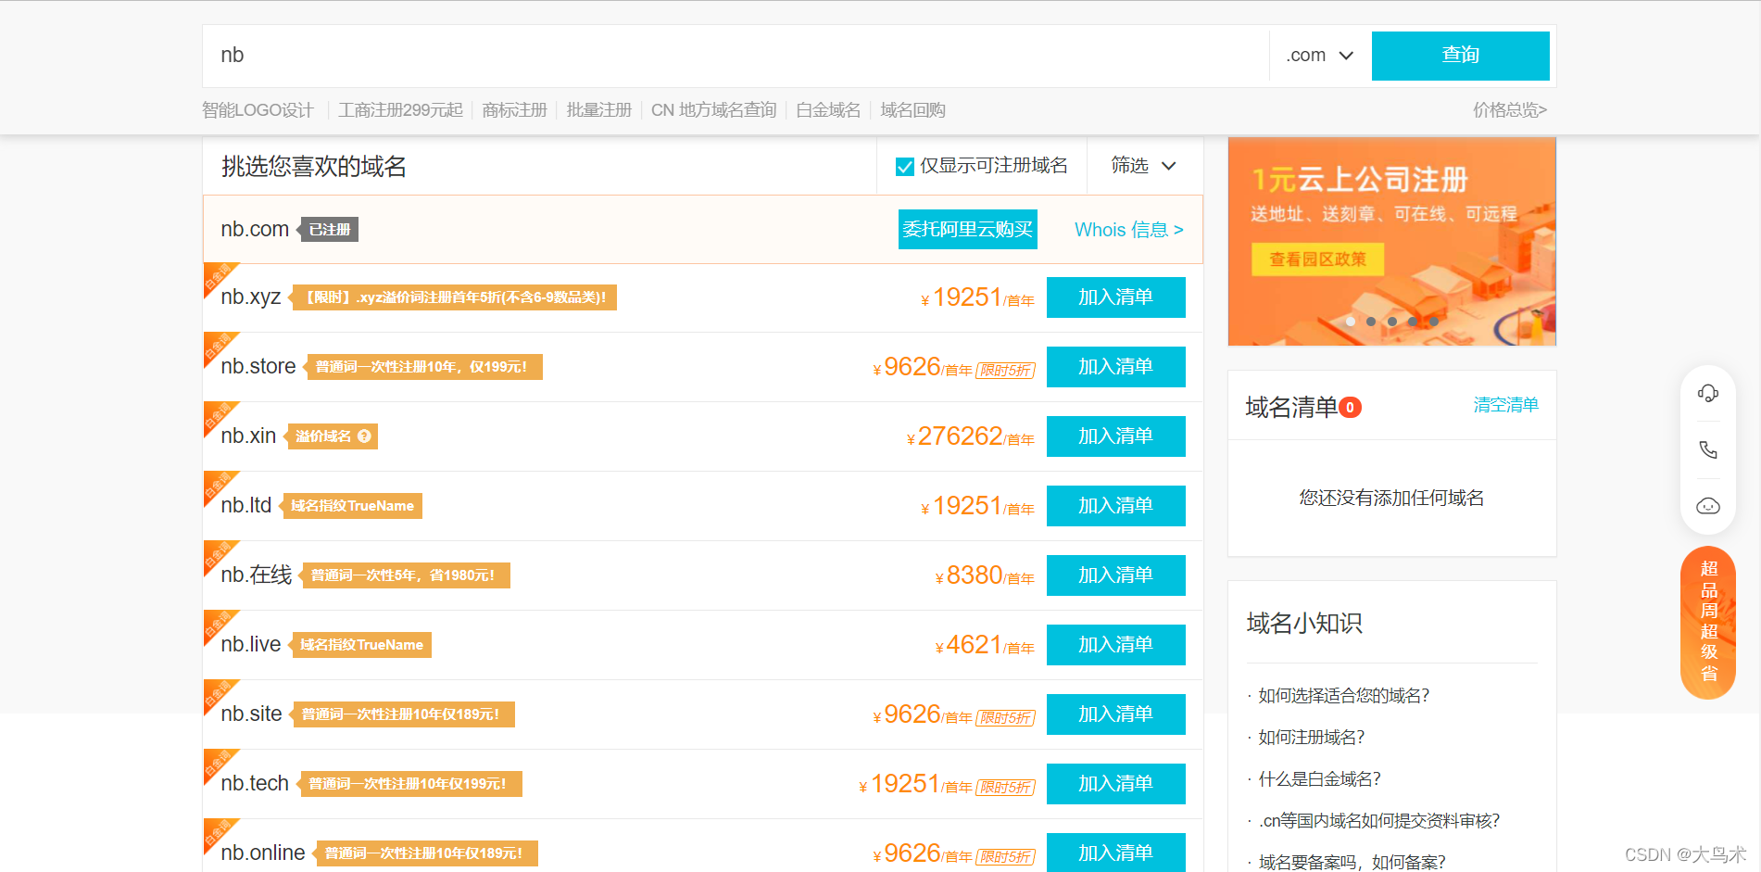Click the search input field containing nb
This screenshot has width=1761, height=872.
click(x=648, y=55)
